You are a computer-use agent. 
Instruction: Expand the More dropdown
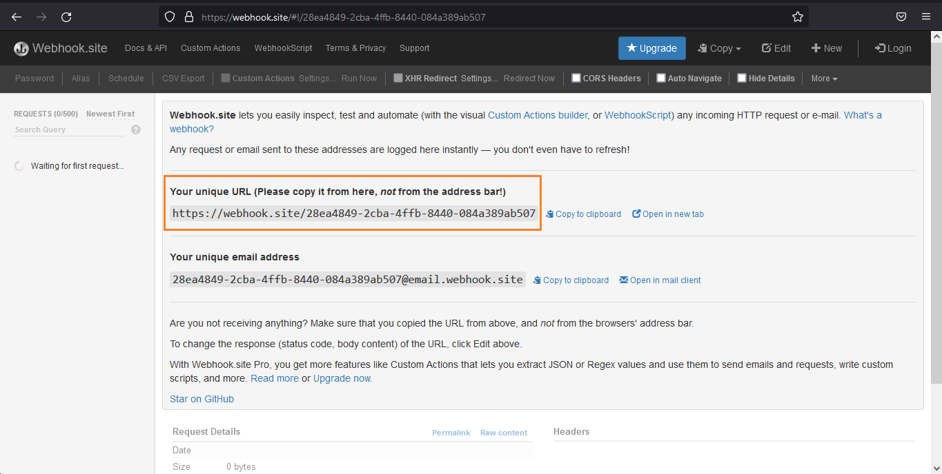click(824, 79)
